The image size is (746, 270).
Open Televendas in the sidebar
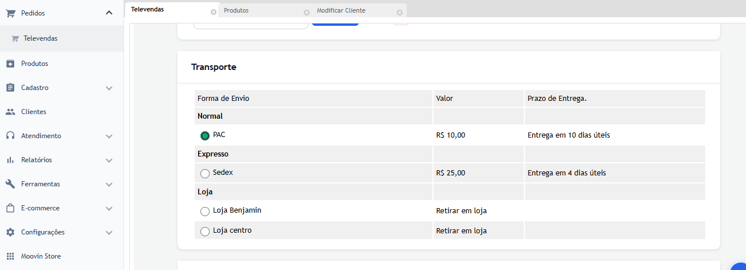(61, 38)
